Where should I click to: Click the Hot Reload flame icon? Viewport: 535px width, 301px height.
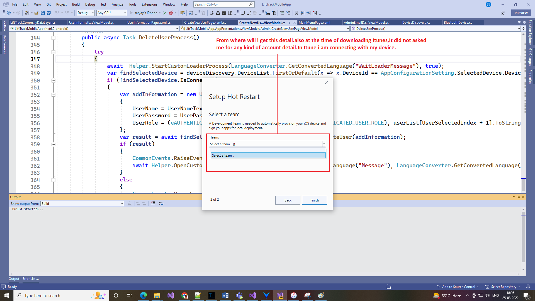171,13
